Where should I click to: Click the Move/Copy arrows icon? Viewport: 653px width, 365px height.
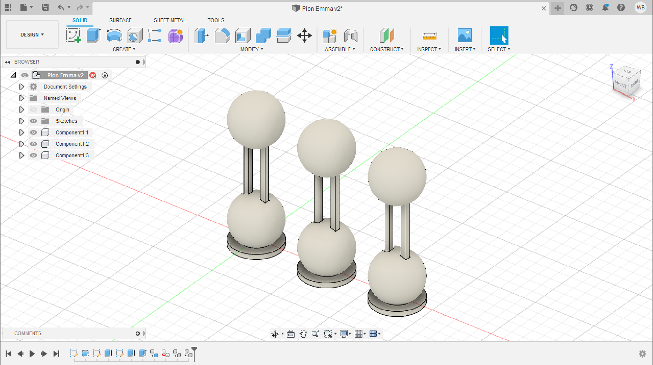click(304, 35)
